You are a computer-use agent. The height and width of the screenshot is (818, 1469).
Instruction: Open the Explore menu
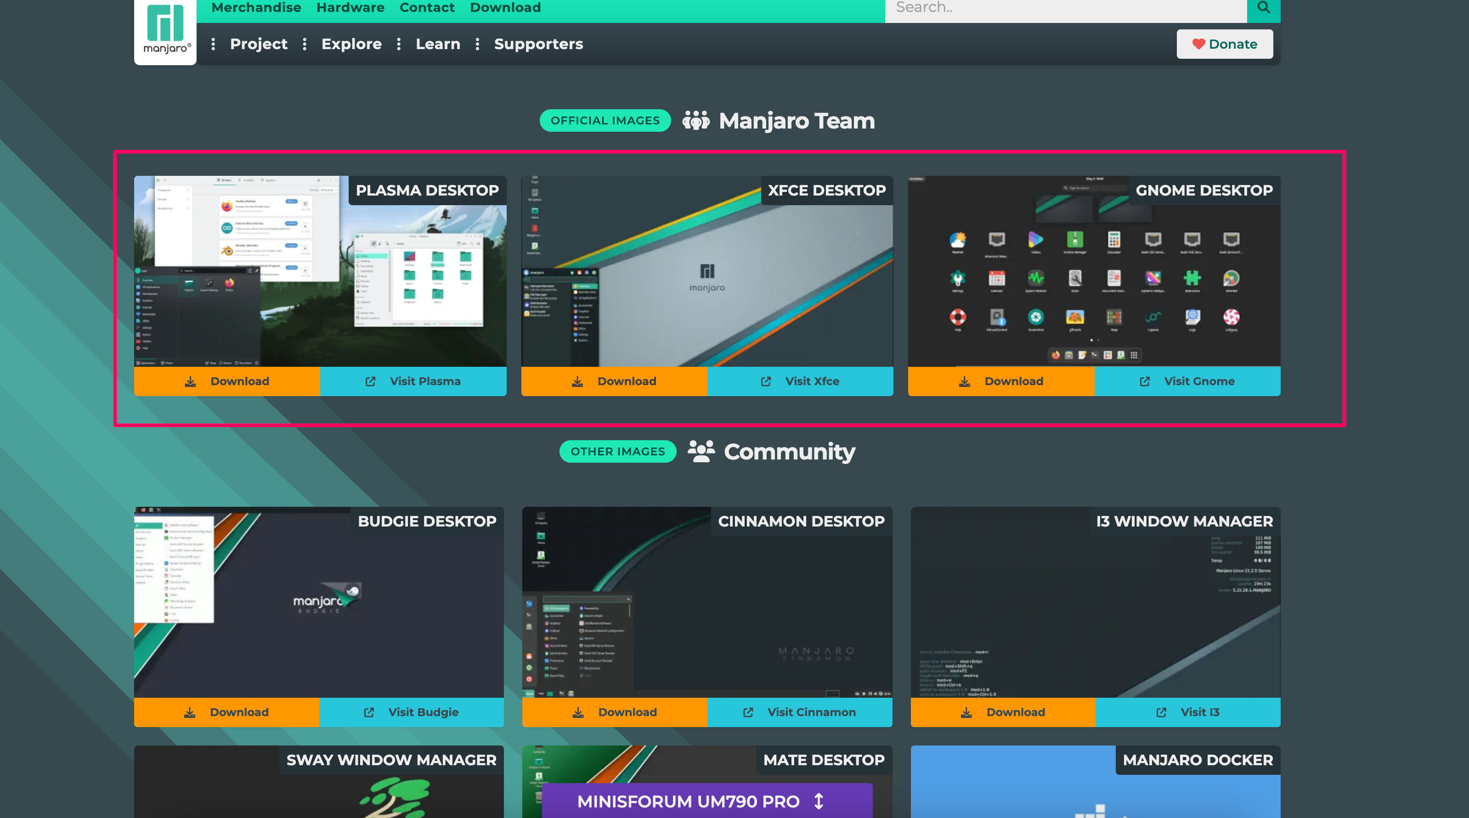tap(351, 44)
